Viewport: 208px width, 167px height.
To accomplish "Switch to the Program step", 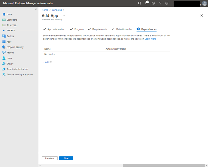I will 77,29.
